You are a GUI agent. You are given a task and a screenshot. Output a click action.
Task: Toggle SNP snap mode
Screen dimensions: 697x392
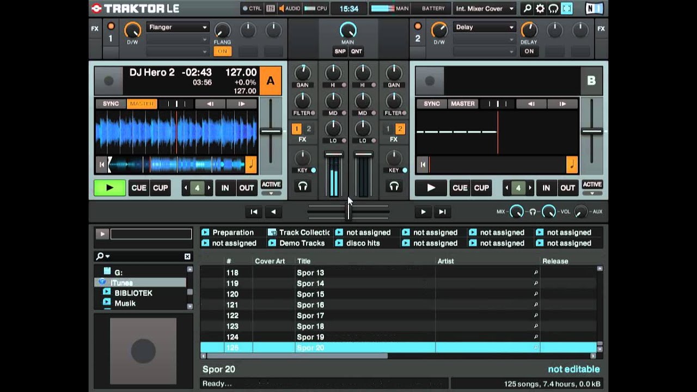(x=340, y=51)
